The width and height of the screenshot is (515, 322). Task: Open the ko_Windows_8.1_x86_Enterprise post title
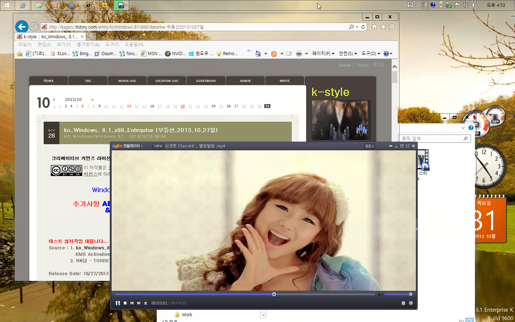click(x=141, y=130)
